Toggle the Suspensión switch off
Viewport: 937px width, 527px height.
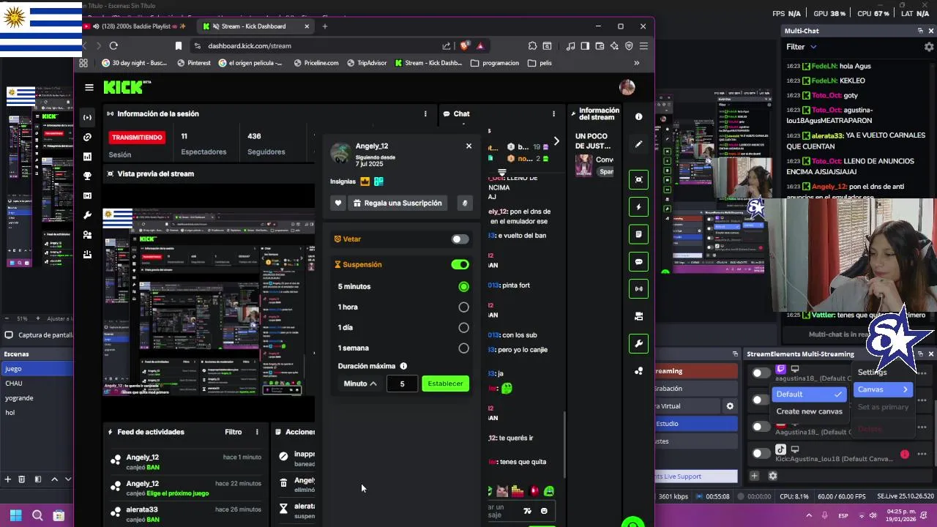(460, 264)
